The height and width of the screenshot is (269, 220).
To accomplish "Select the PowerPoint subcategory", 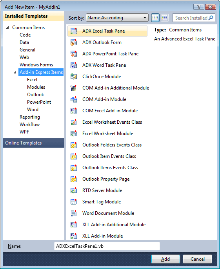I will click(x=39, y=102).
